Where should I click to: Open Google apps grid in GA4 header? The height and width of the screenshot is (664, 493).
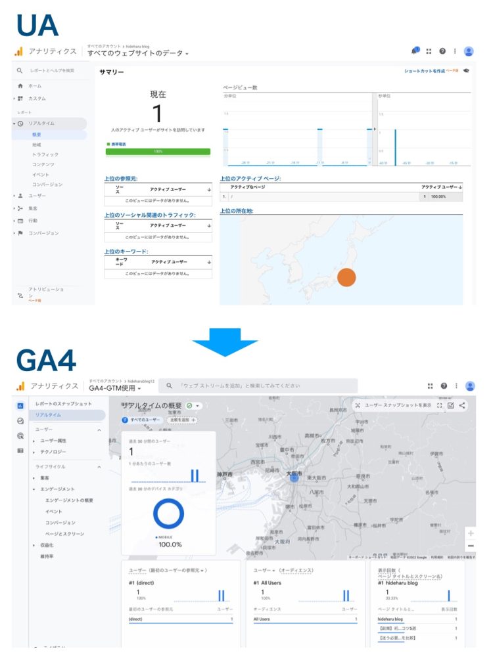point(430,386)
